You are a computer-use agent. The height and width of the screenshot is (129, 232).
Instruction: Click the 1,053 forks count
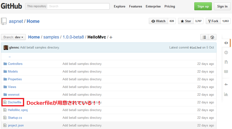tap(226, 21)
